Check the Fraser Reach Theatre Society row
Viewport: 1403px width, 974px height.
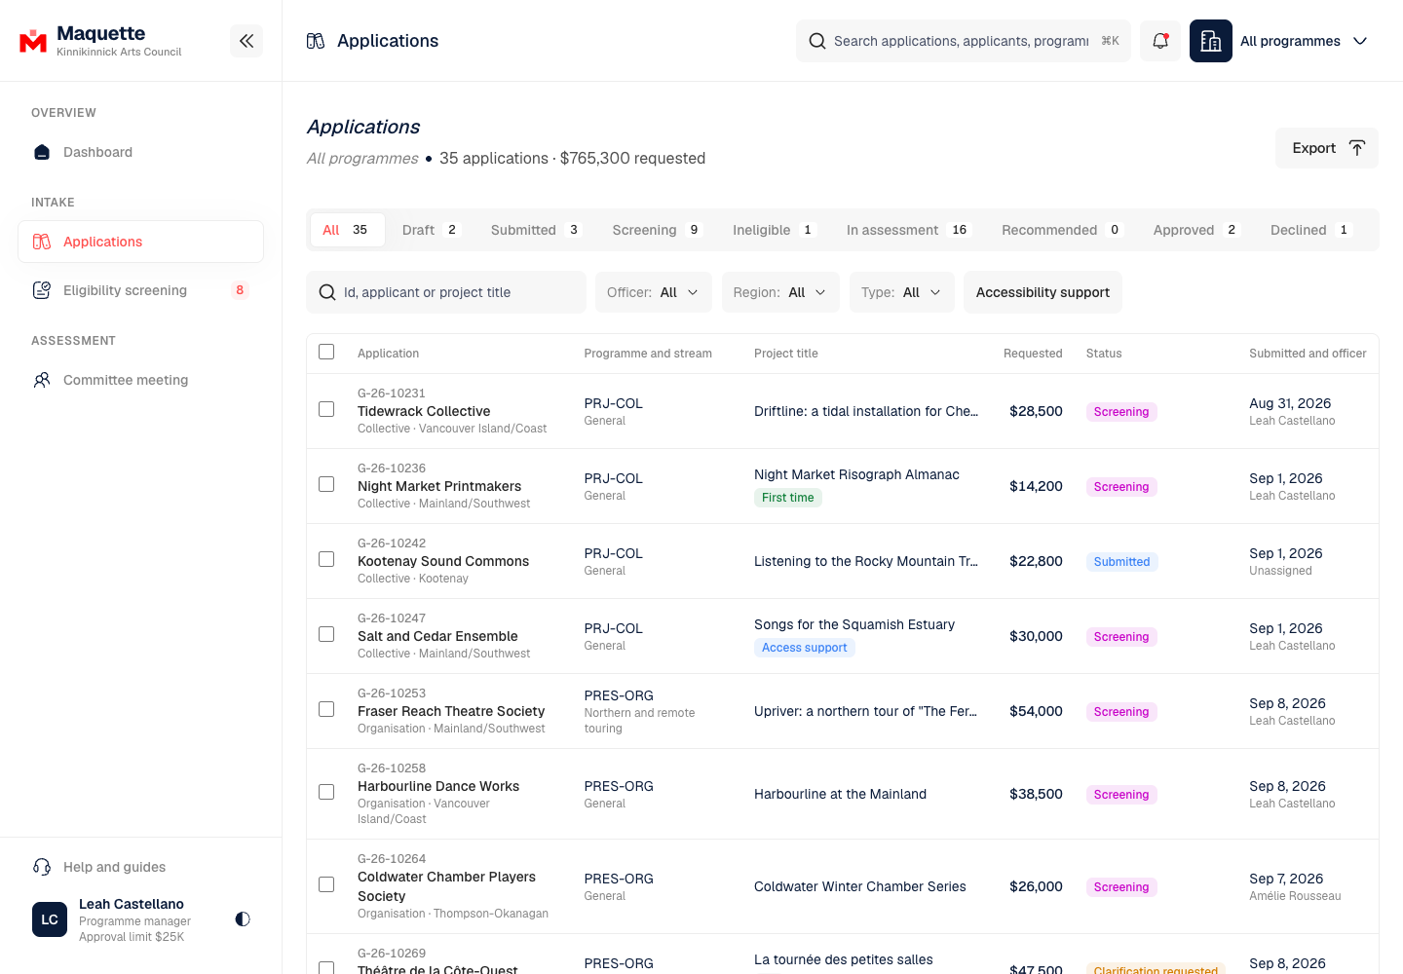(x=326, y=709)
